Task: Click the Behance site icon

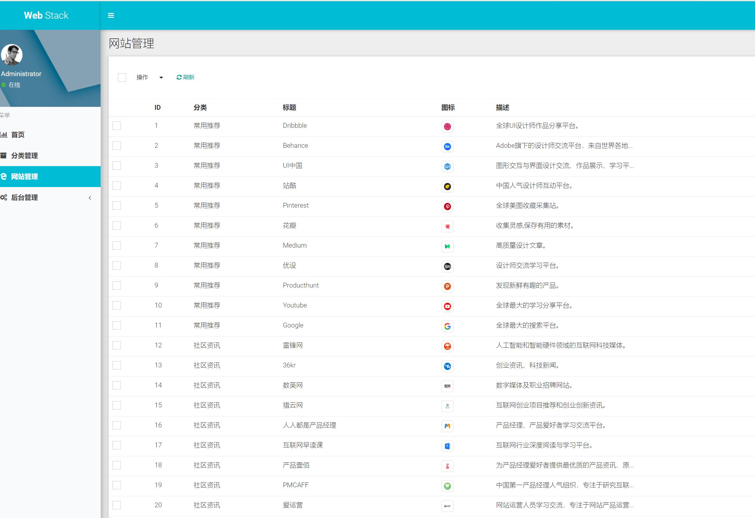Action: tap(447, 146)
